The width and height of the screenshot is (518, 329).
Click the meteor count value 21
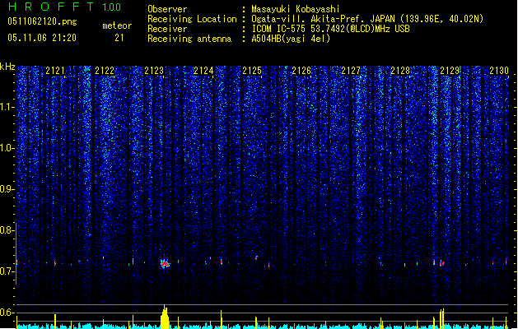tap(119, 38)
